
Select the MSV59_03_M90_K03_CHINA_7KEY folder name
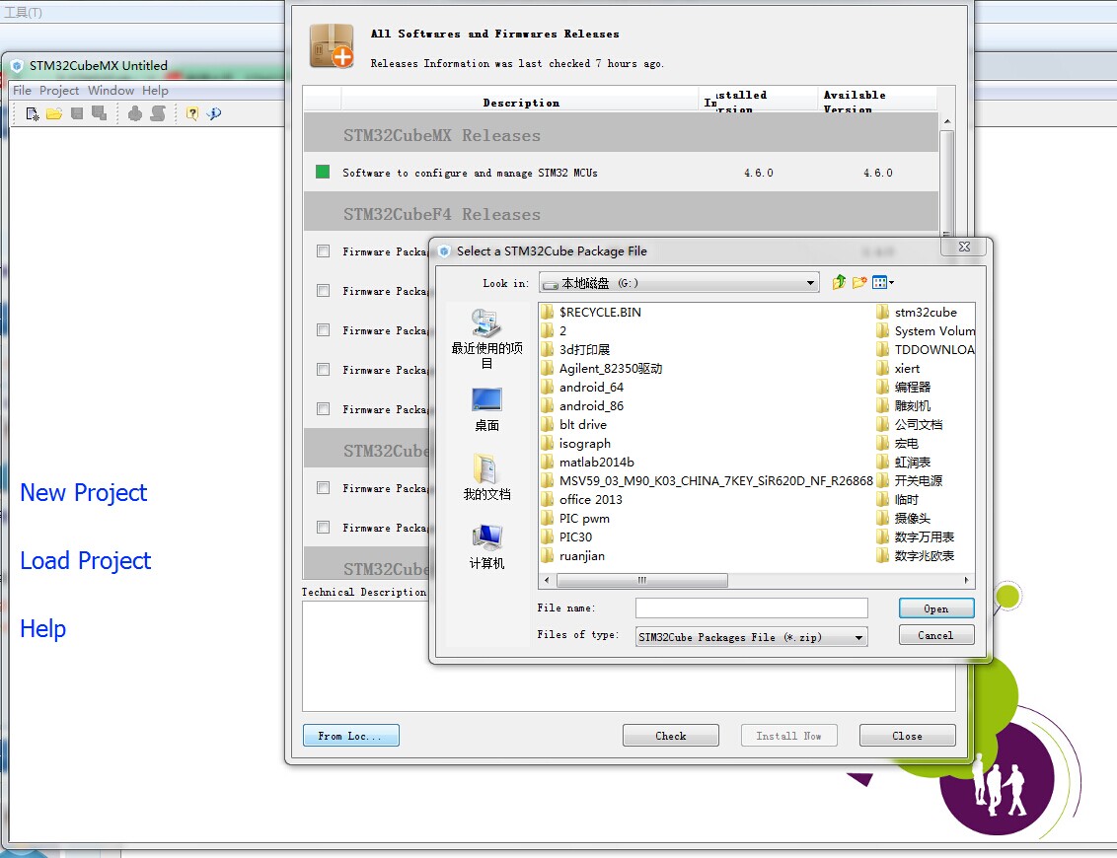click(x=716, y=480)
